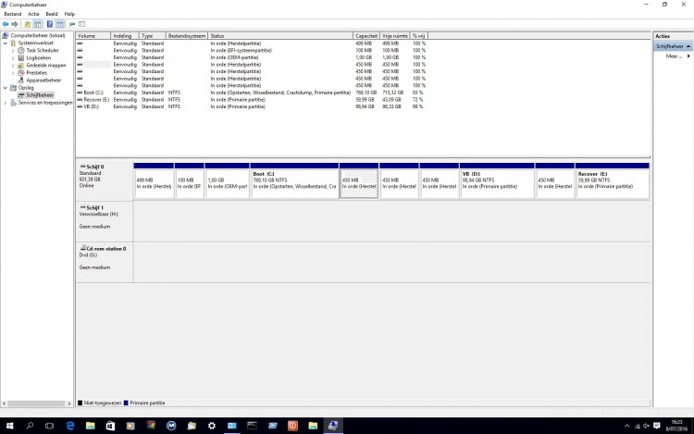Screen dimensions: 694x434
Task: Collapse the Systeemwerkset node
Action: pos(6,43)
